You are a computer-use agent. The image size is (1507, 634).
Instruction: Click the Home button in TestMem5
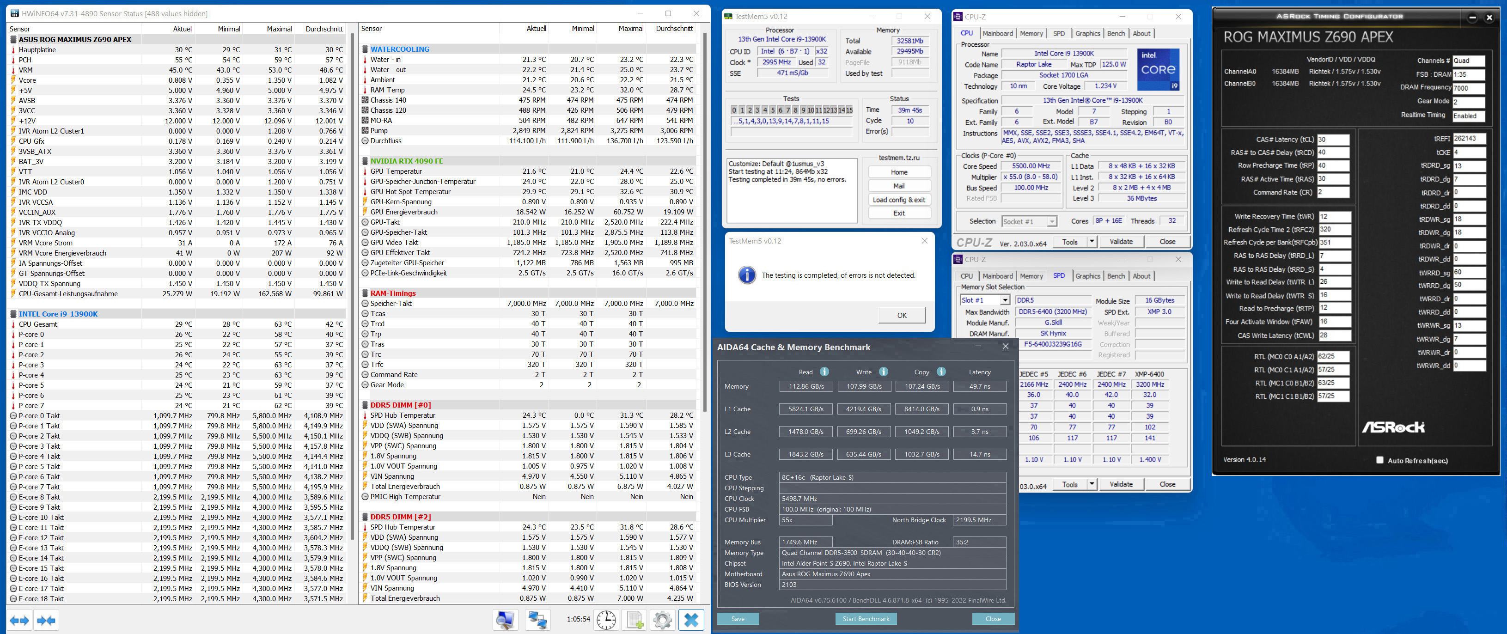pyautogui.click(x=899, y=172)
